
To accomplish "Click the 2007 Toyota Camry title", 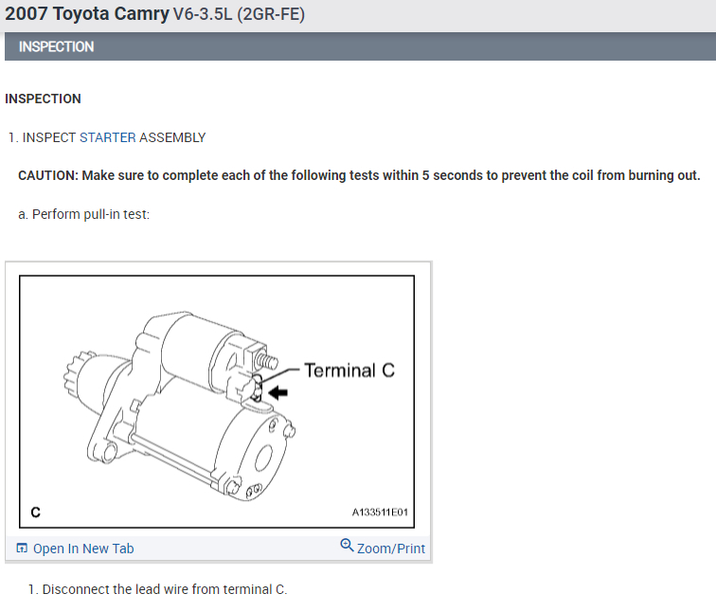I will tap(87, 15).
